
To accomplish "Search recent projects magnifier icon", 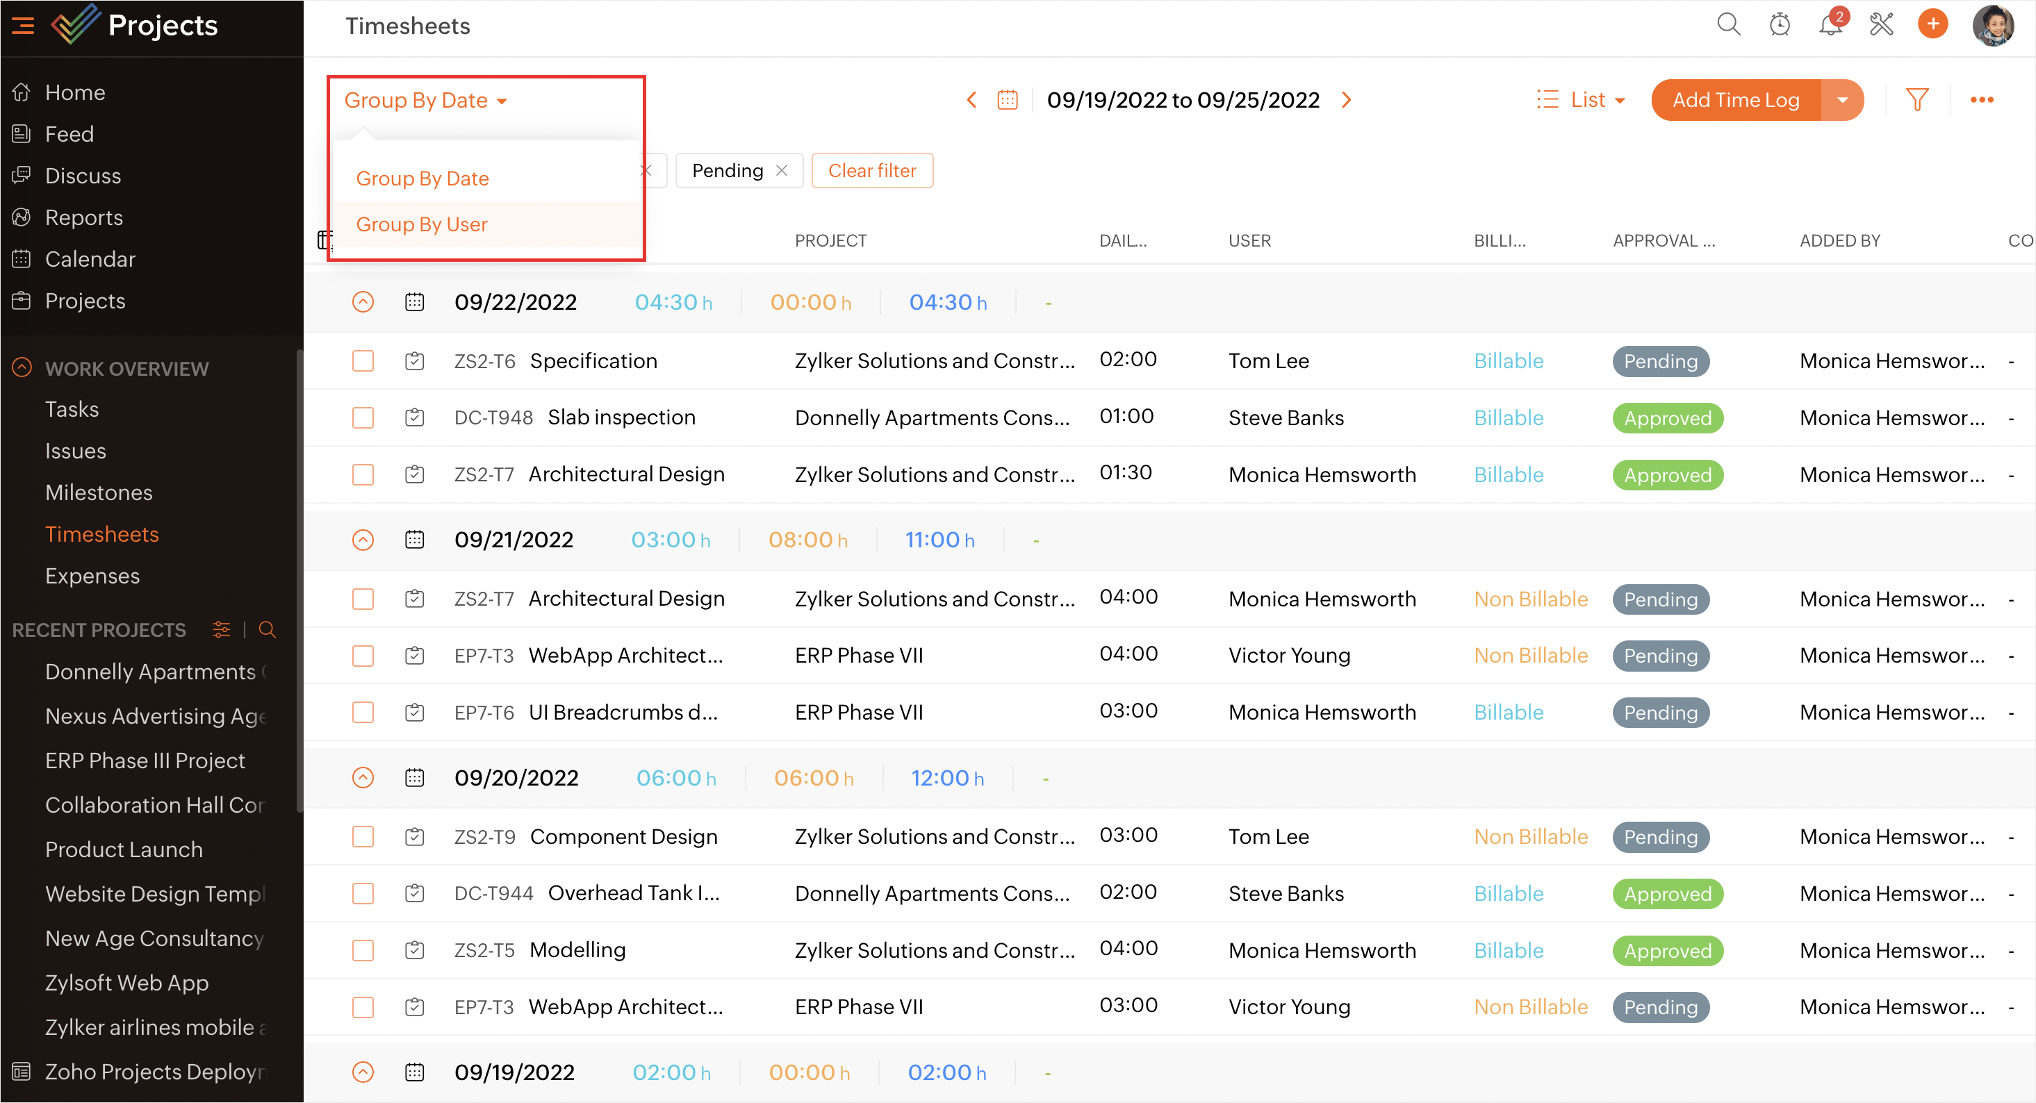I will coord(267,630).
